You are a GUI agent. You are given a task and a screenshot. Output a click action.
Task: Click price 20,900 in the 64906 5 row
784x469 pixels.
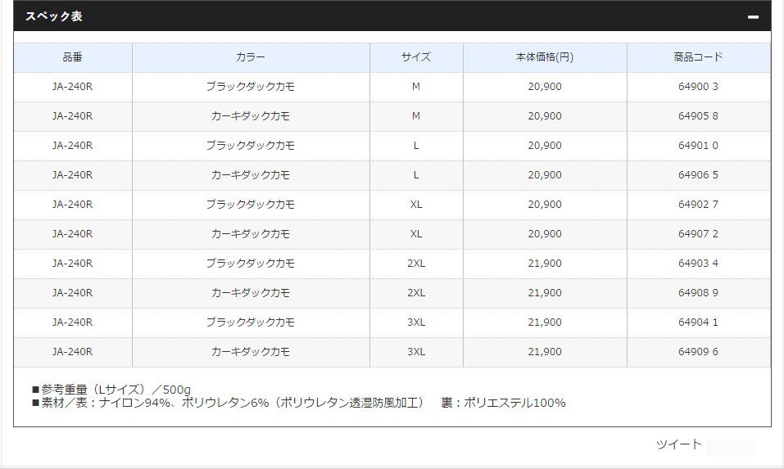pyautogui.click(x=545, y=175)
